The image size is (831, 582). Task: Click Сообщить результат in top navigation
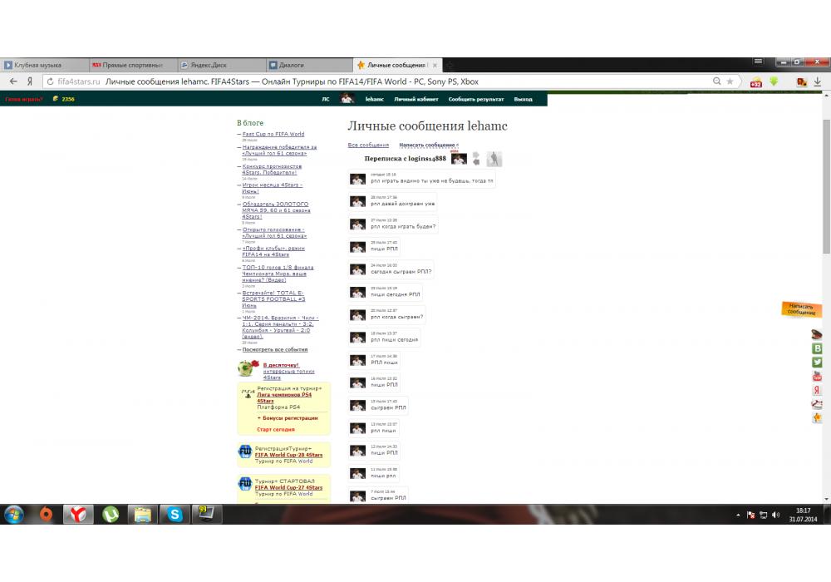tap(476, 99)
